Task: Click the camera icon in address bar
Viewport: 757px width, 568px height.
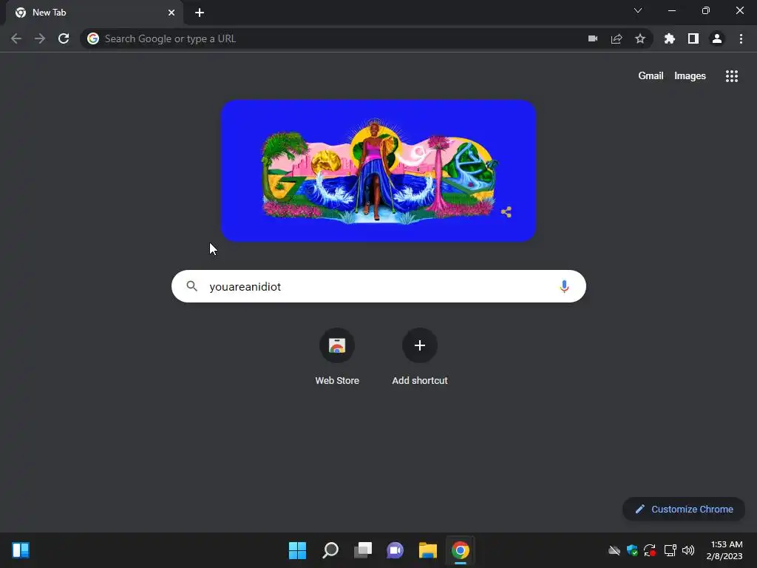Action: [593, 38]
